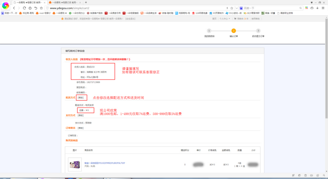
Task: Click 修改 next to 配送方式
Action: [x=81, y=97]
